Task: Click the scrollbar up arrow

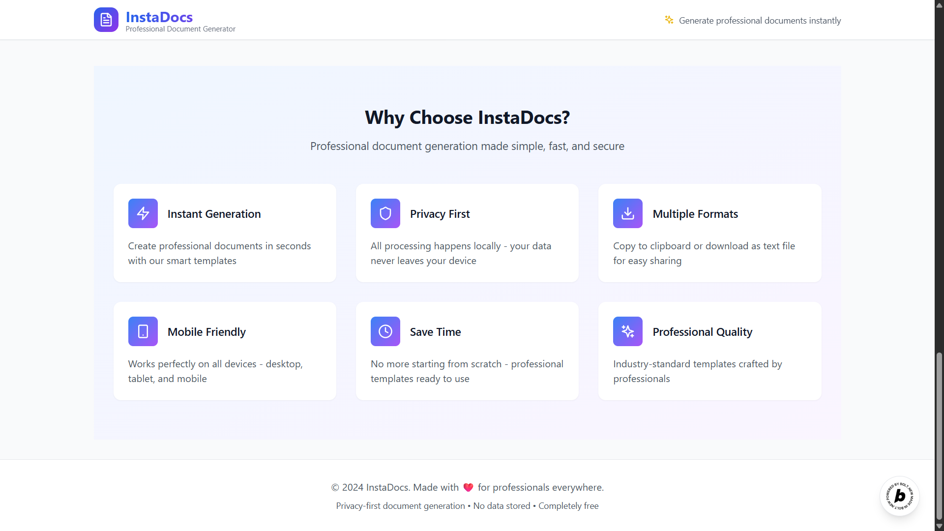Action: [x=939, y=5]
